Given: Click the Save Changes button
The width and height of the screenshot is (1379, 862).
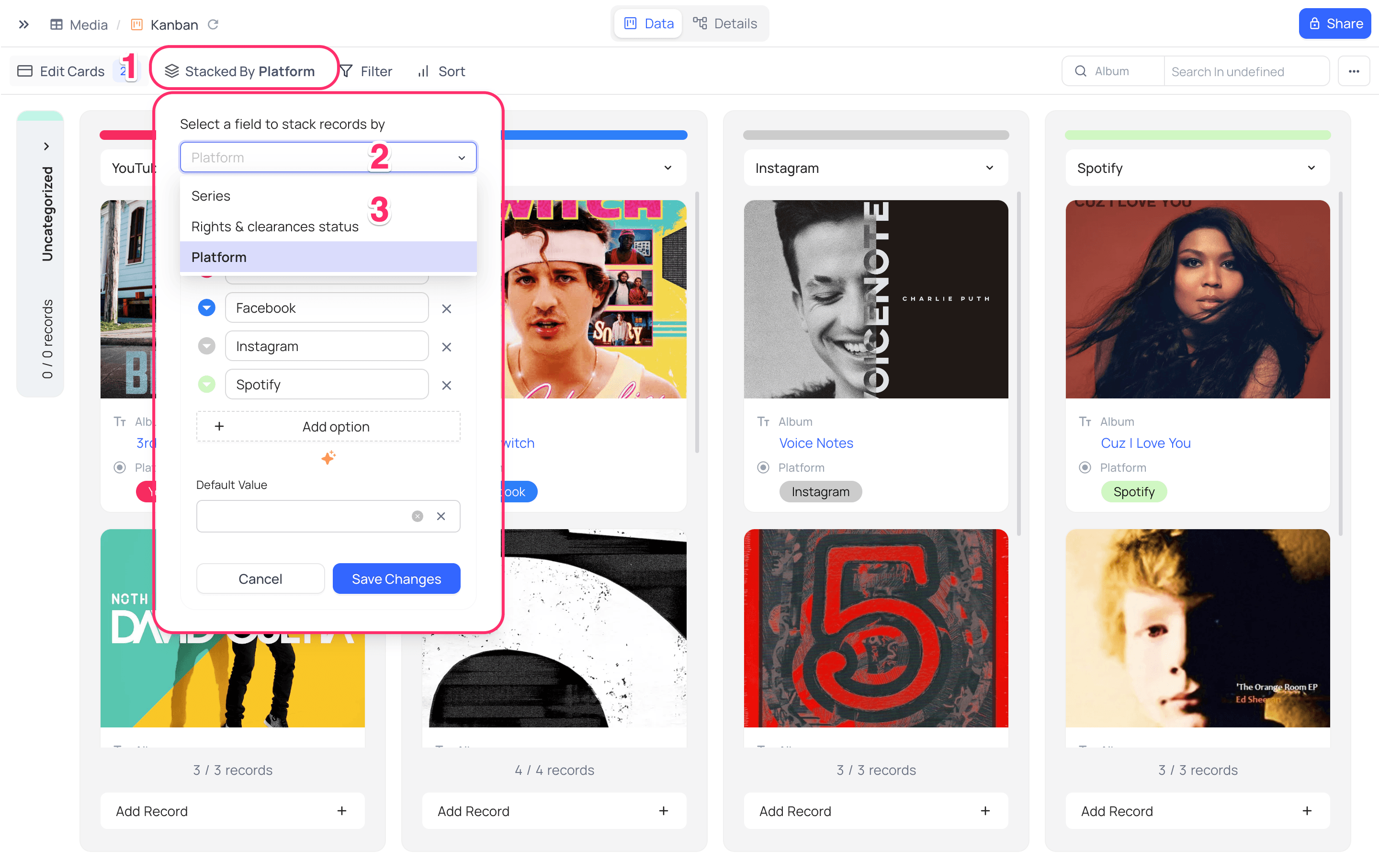Looking at the screenshot, I should click(396, 578).
